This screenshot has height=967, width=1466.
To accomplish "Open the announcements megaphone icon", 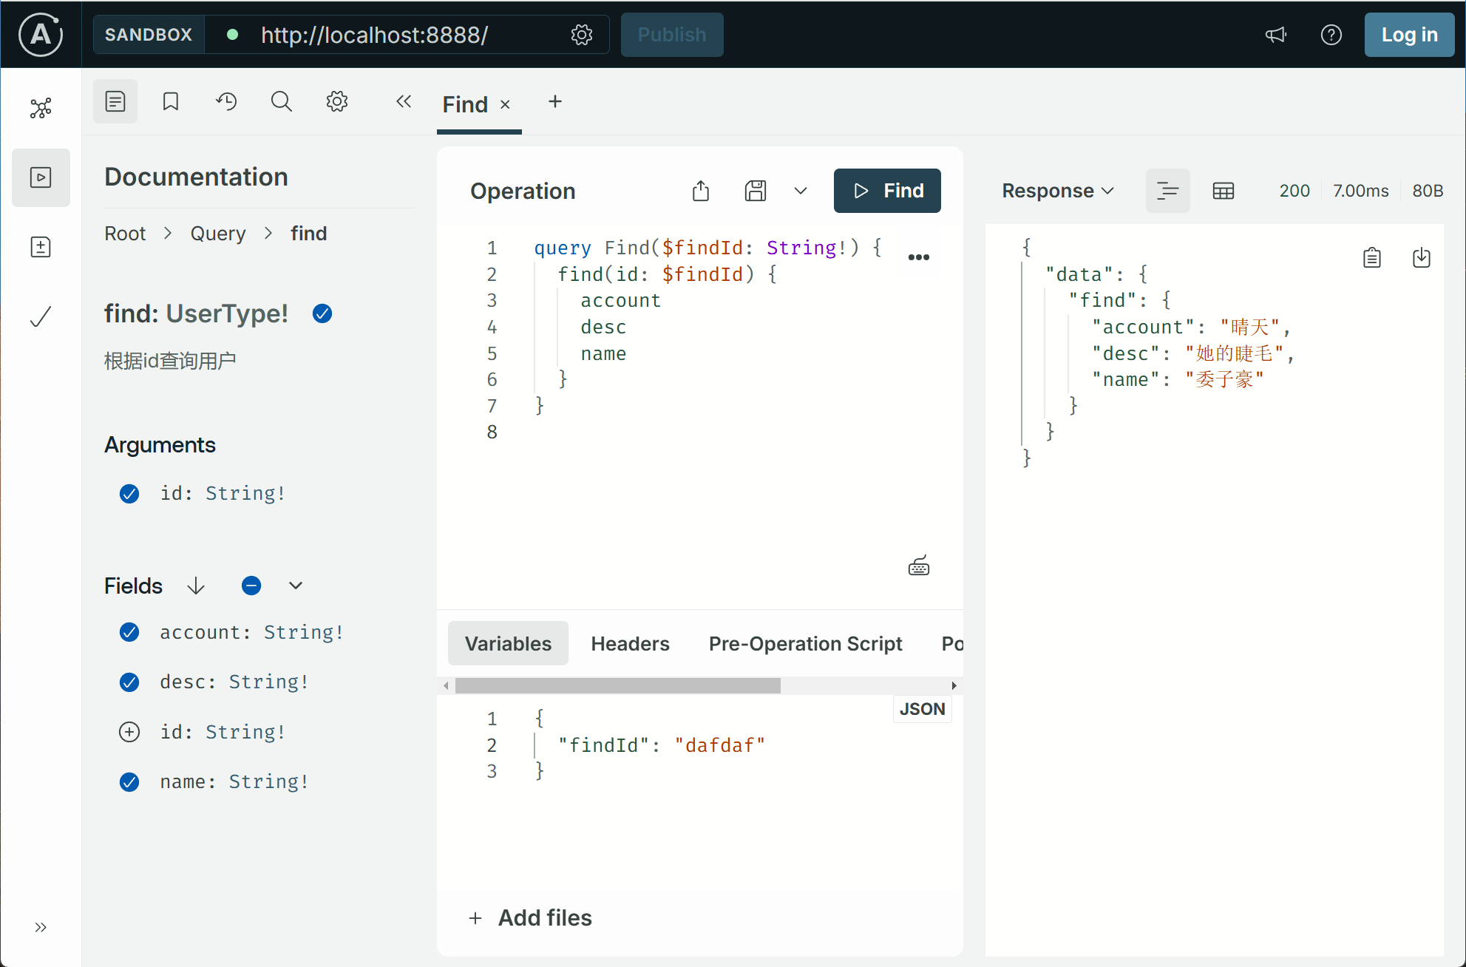I will (x=1276, y=35).
